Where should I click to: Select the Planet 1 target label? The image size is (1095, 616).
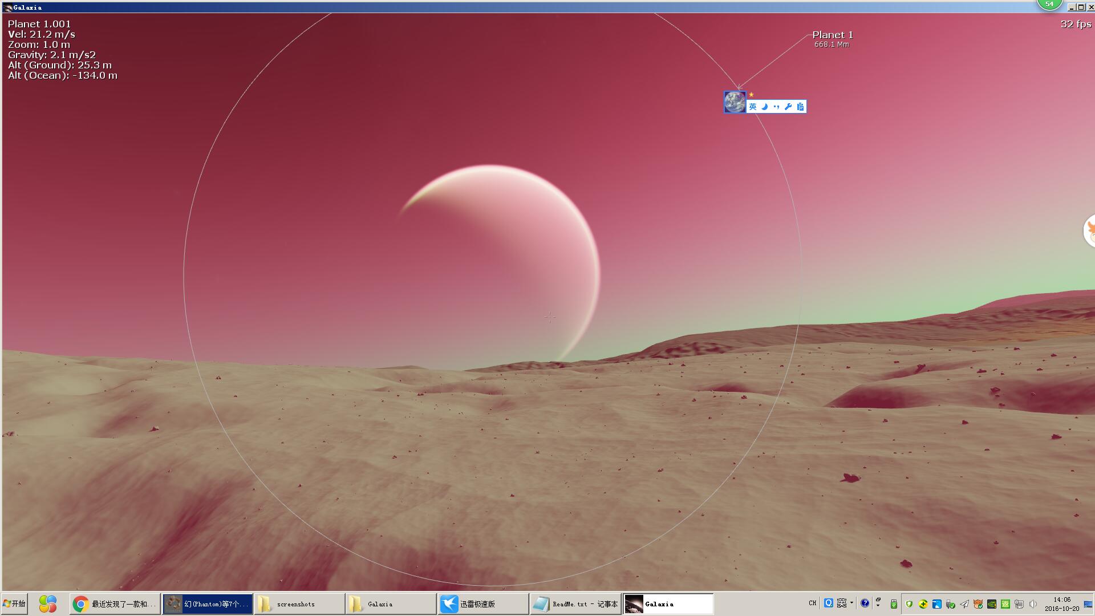[x=832, y=35]
